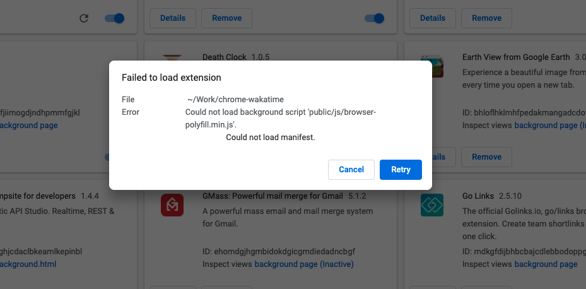This screenshot has width=586, height=289.
Task: Open Go Links background page link
Action: pos(546,264)
